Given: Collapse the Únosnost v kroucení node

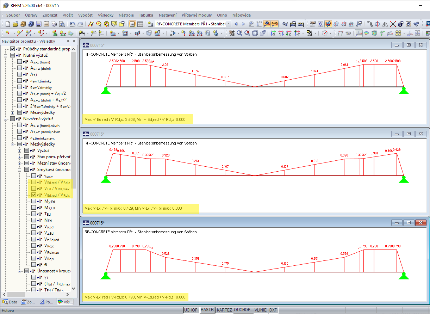Looking at the screenshot, I should (x=20, y=271).
